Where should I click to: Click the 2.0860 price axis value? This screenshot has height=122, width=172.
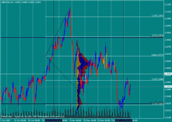coord(168,40)
